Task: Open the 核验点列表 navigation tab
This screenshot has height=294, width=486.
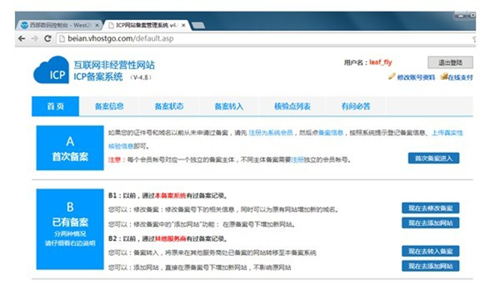Action: [x=292, y=107]
